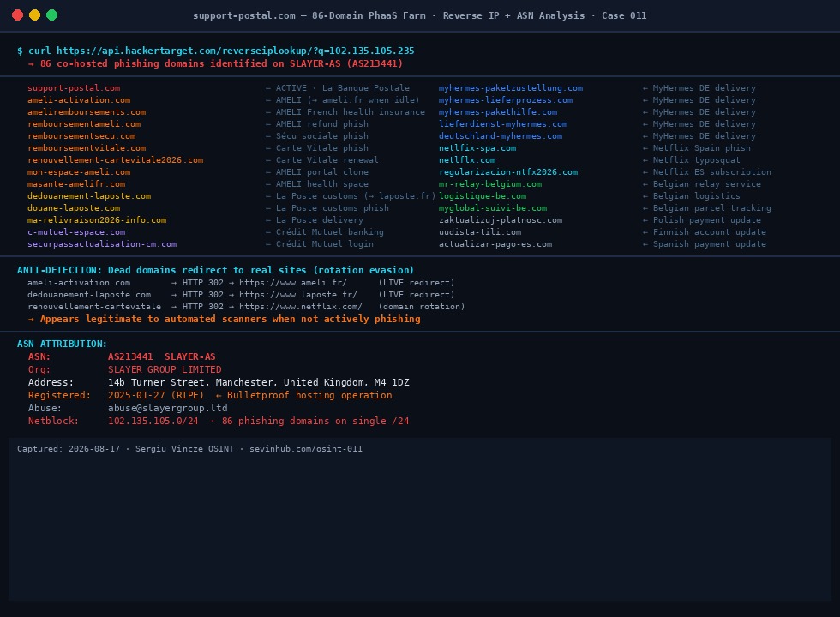The width and height of the screenshot is (840, 617).
Task: Click the 'Polish payment update' annotation
Action: 706,220
